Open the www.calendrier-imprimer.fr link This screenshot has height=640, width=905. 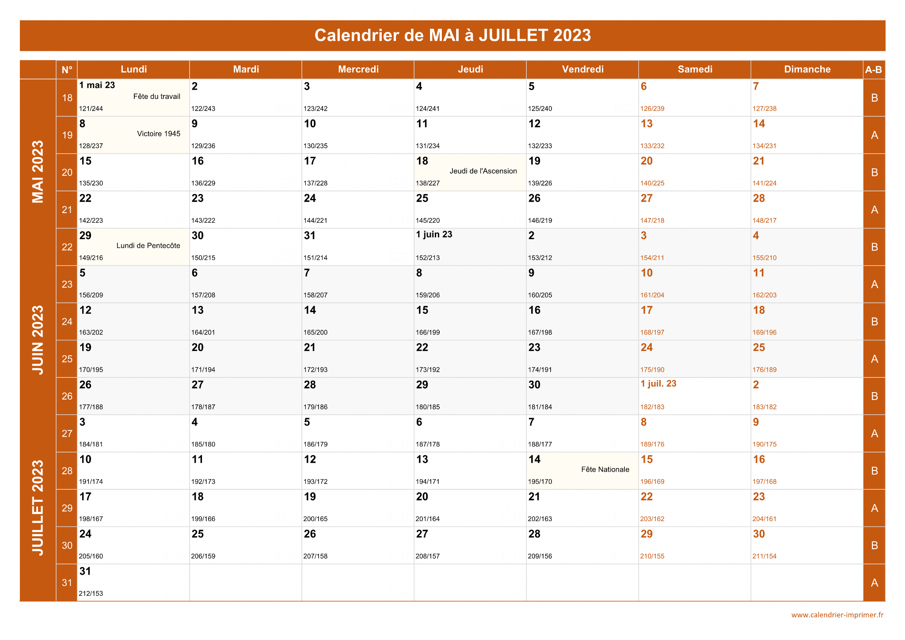837,615
